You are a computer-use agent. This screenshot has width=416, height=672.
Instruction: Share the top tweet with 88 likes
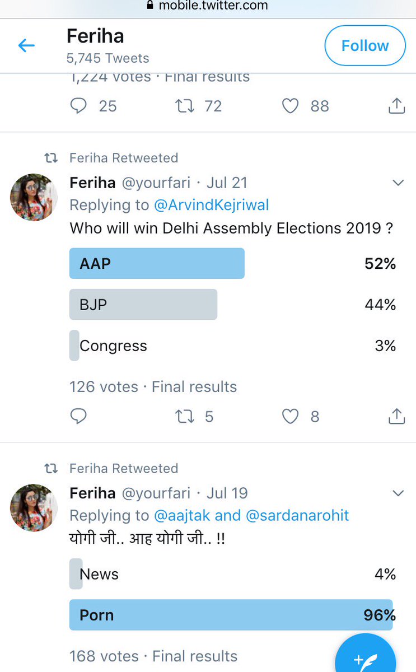(x=396, y=106)
